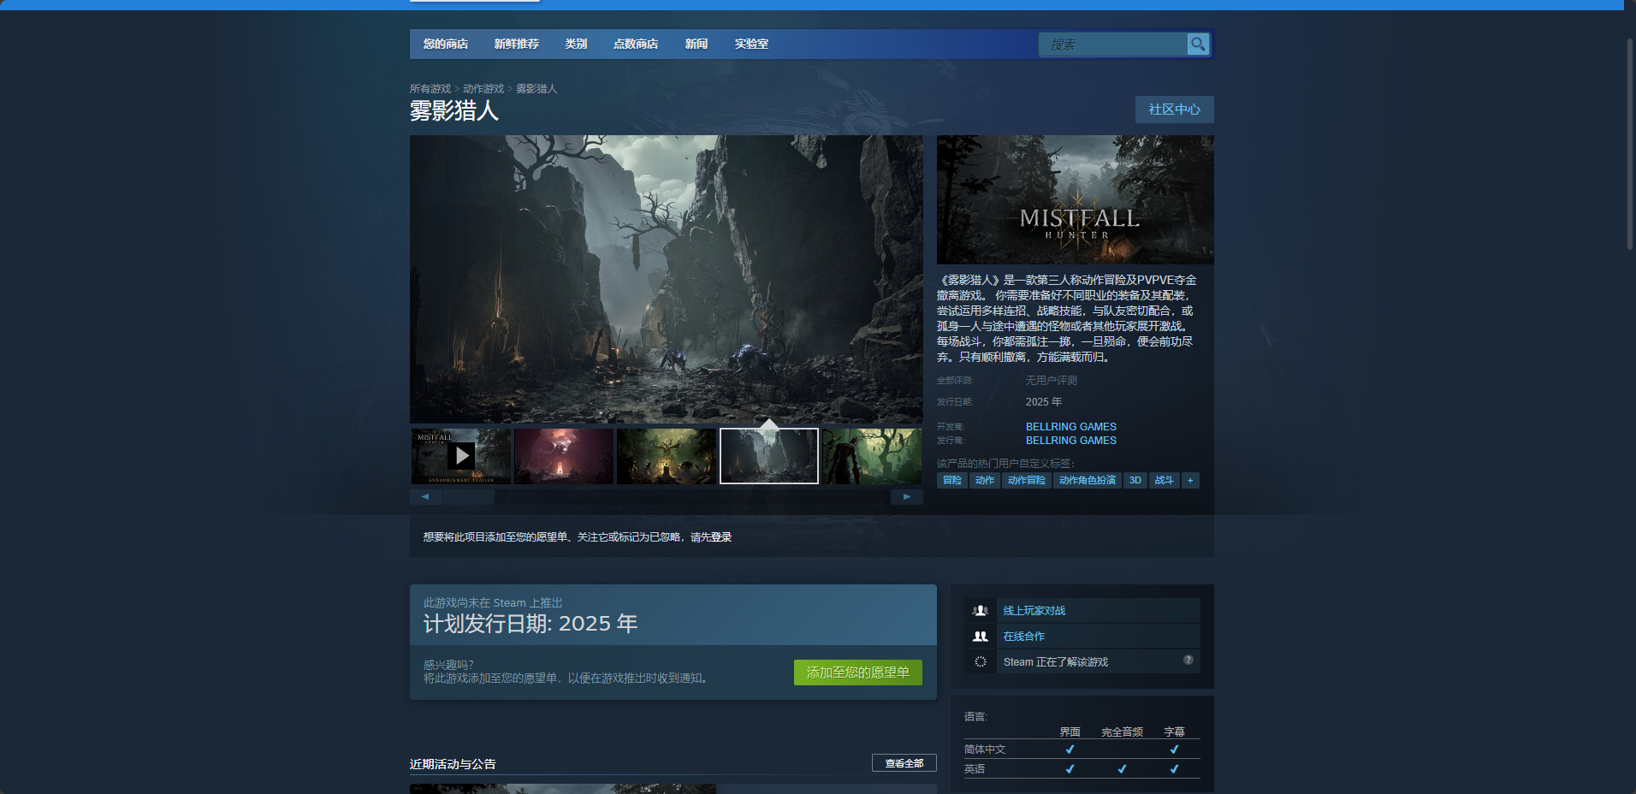Click the right thumbnail strip arrow
Viewport: 1636px width, 794px height.
pos(906,496)
